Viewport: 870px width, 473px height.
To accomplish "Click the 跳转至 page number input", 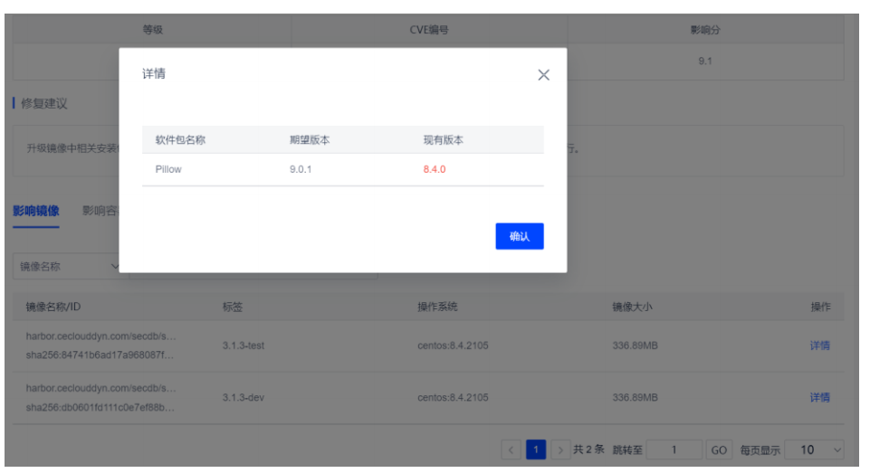I will (x=674, y=449).
